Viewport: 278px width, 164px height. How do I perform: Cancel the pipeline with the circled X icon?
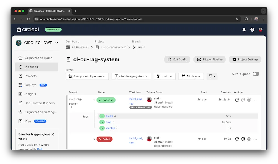click(x=249, y=100)
